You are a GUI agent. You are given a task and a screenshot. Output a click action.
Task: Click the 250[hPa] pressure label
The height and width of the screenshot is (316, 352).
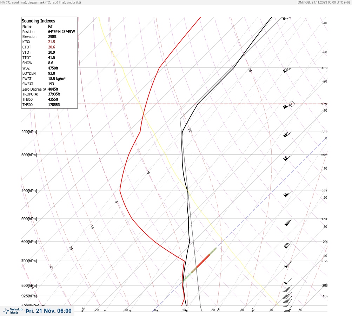29,132
